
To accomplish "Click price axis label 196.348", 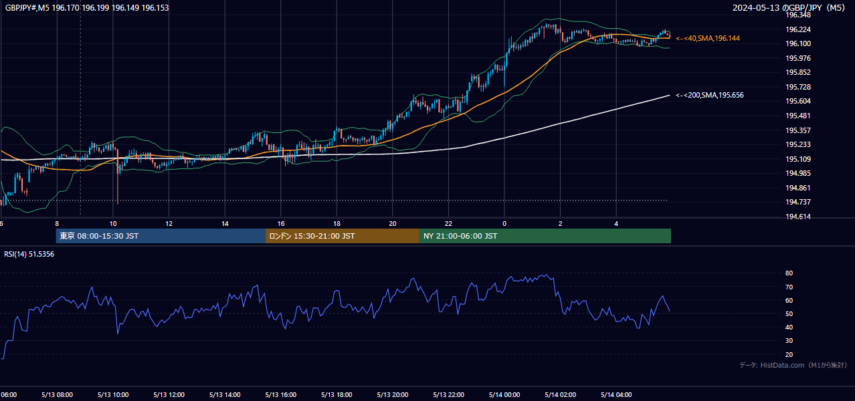I will click(798, 15).
